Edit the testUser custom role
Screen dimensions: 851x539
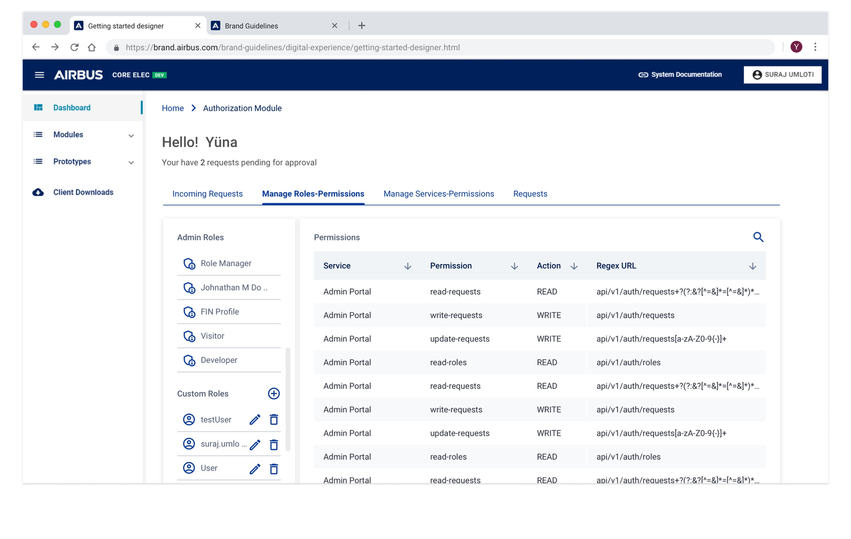pyautogui.click(x=255, y=420)
